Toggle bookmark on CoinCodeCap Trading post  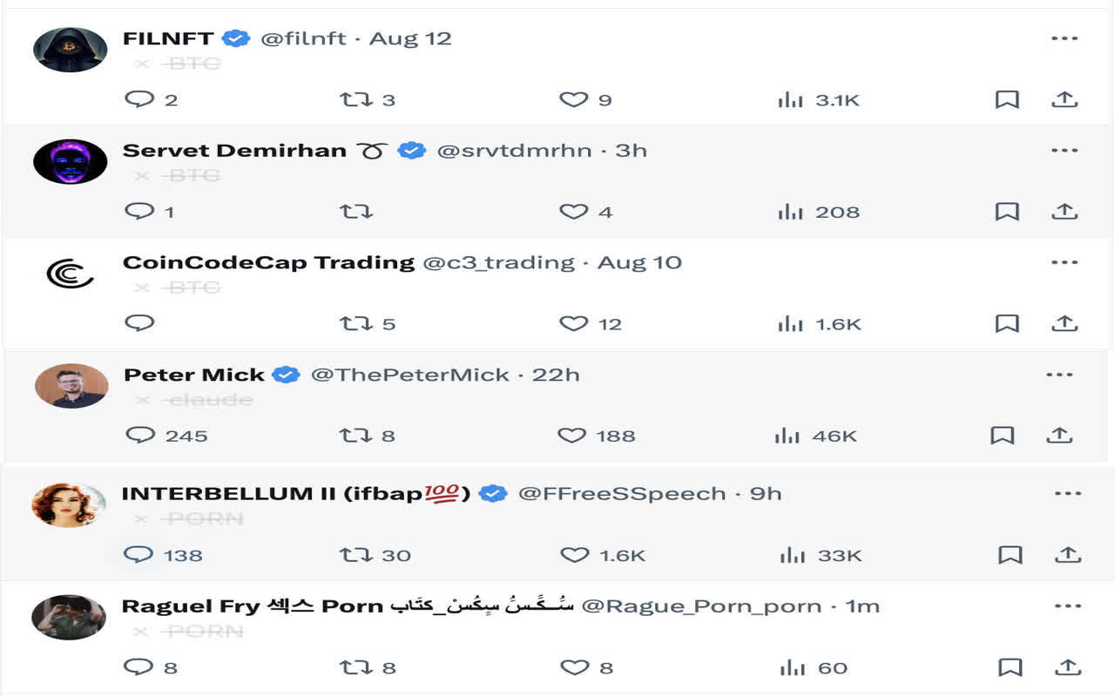[x=1007, y=324]
